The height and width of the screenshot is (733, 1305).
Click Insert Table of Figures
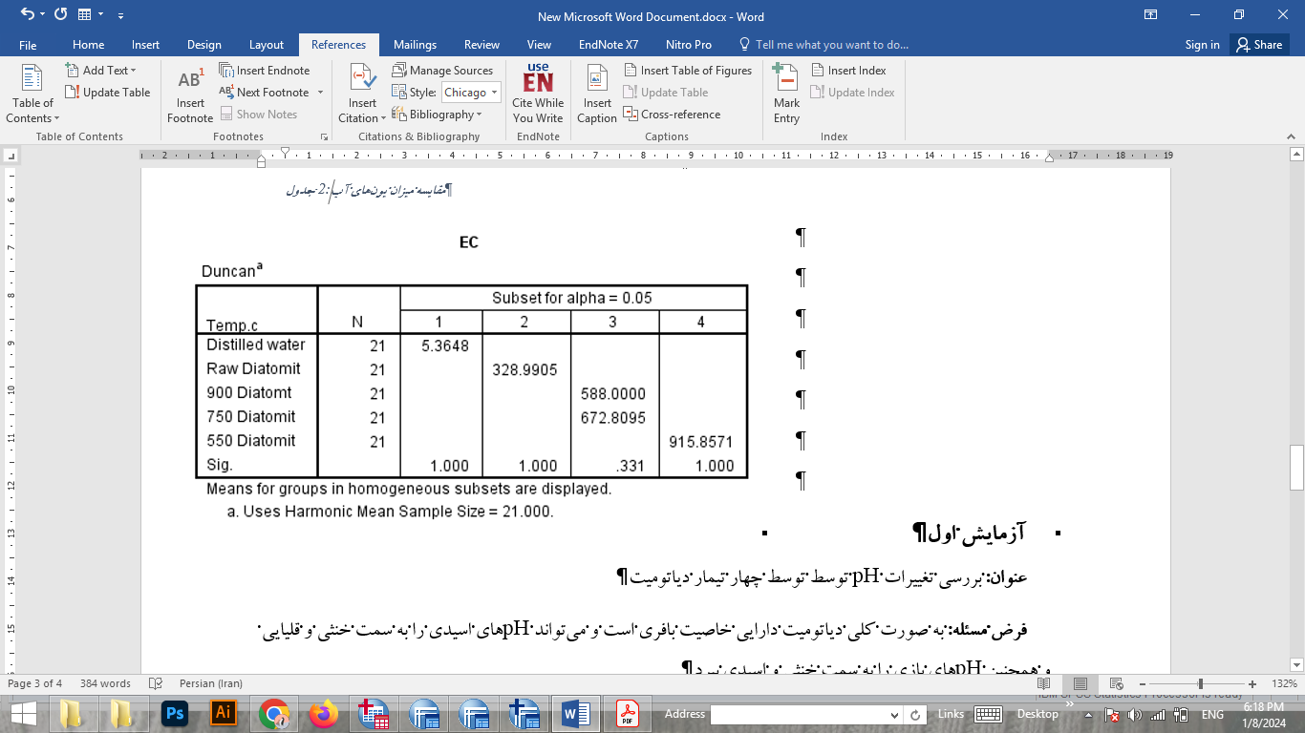point(688,71)
